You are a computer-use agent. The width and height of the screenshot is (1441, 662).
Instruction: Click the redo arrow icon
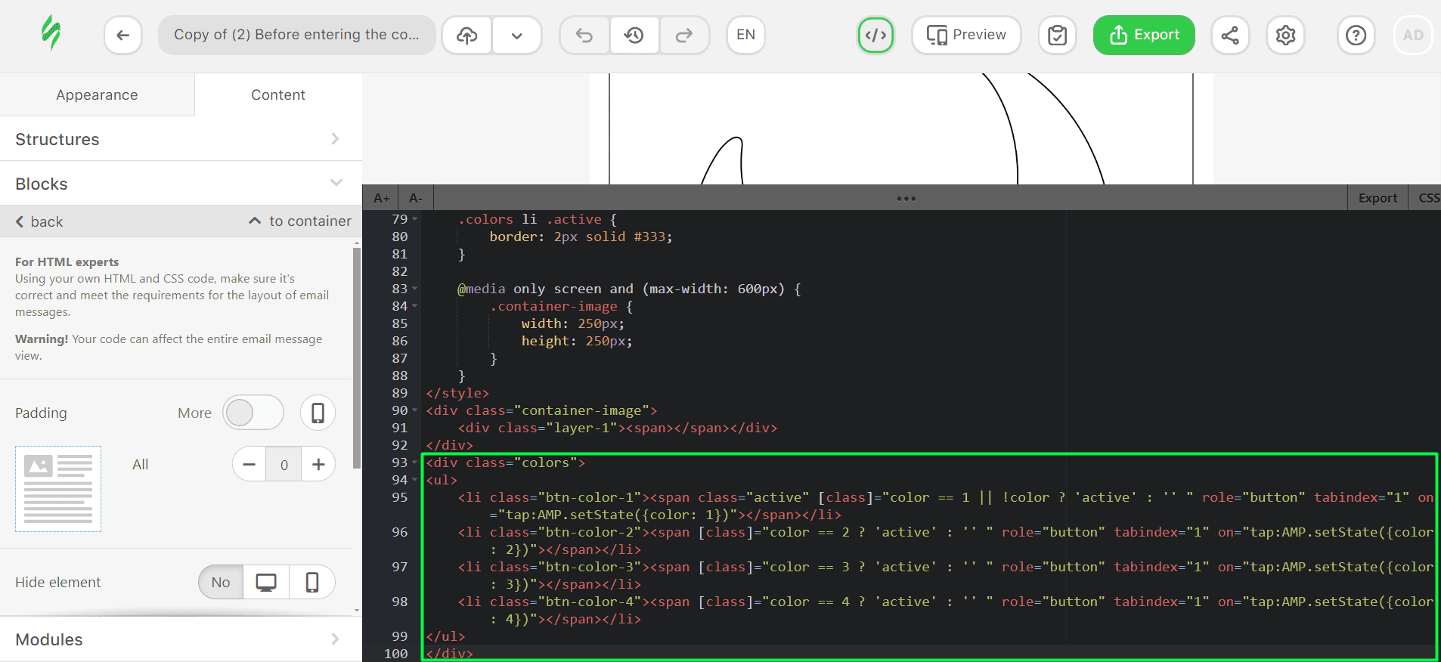684,35
